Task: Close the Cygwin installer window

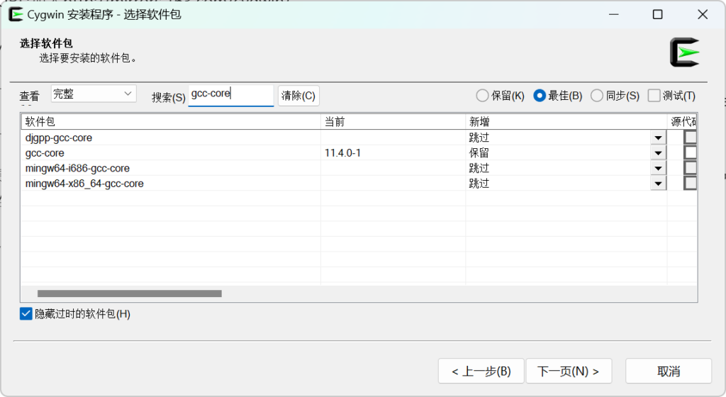Action: tap(703, 14)
